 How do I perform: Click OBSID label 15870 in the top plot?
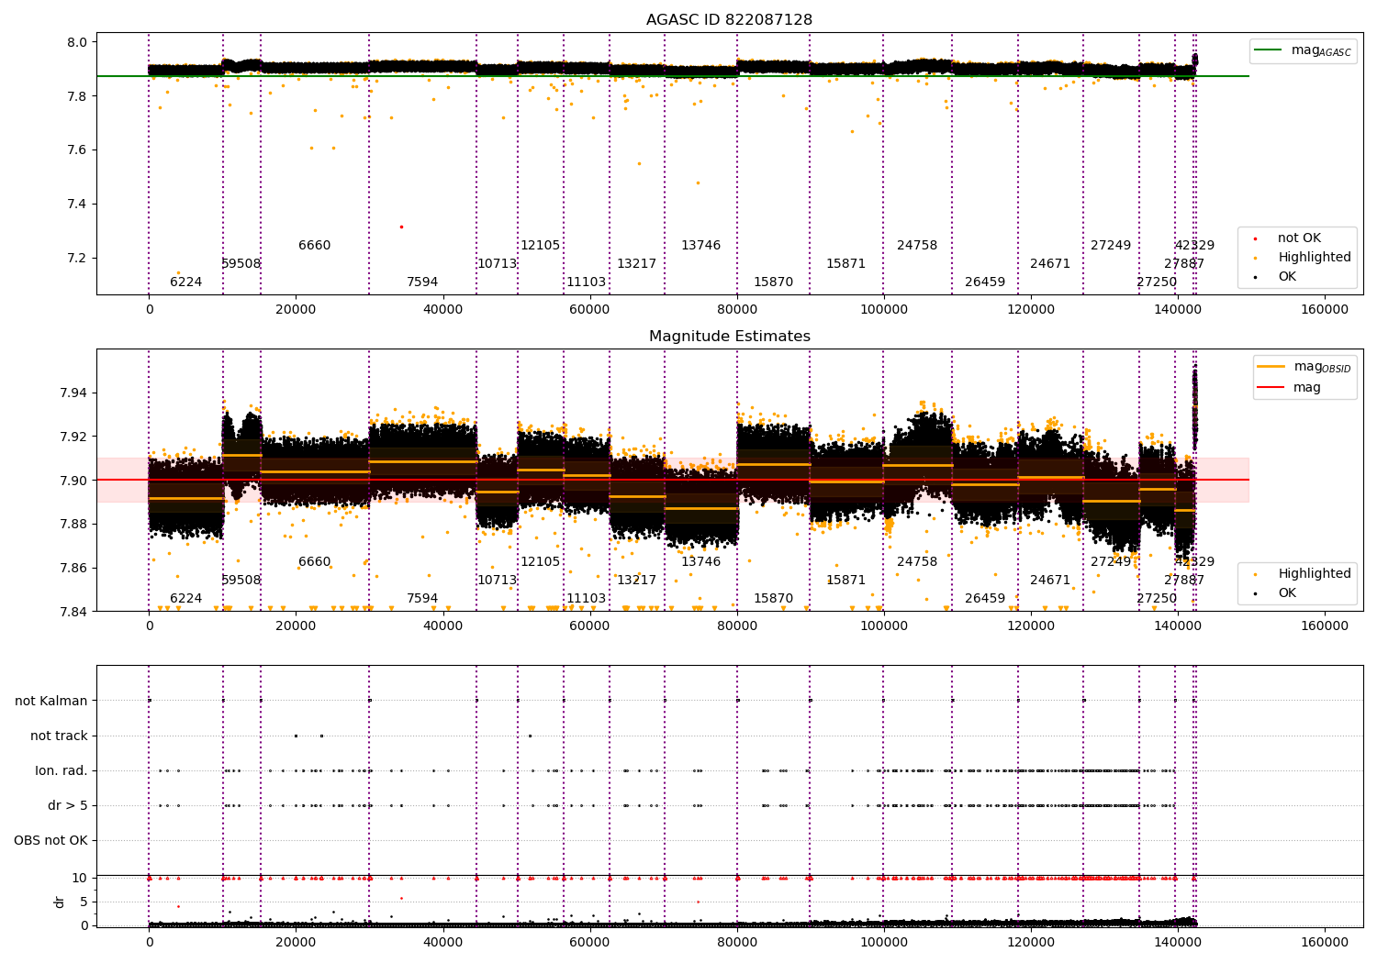(x=773, y=282)
